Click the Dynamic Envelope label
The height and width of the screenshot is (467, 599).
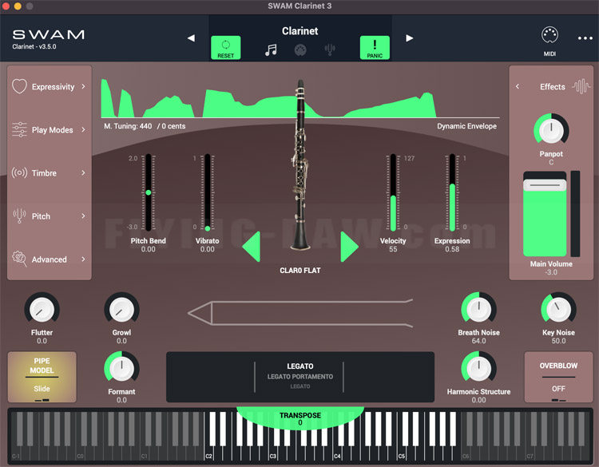[467, 126]
